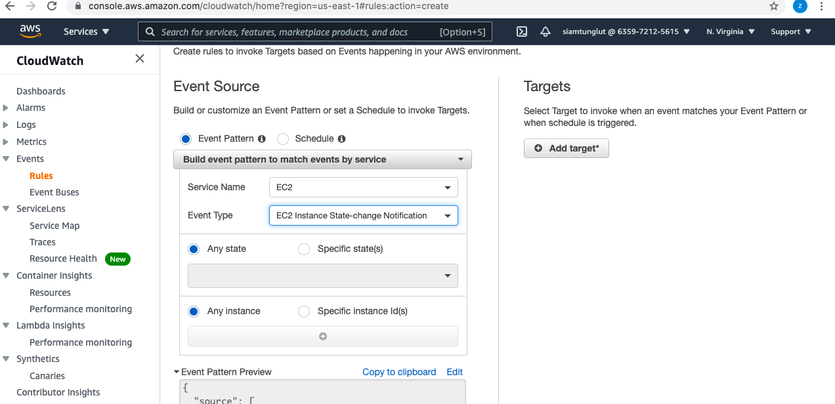This screenshot has width=835, height=404.
Task: Click the event pattern JSON preview box
Action: [x=322, y=392]
